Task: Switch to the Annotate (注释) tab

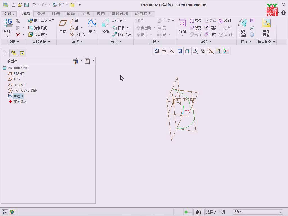Action: tap(56, 14)
